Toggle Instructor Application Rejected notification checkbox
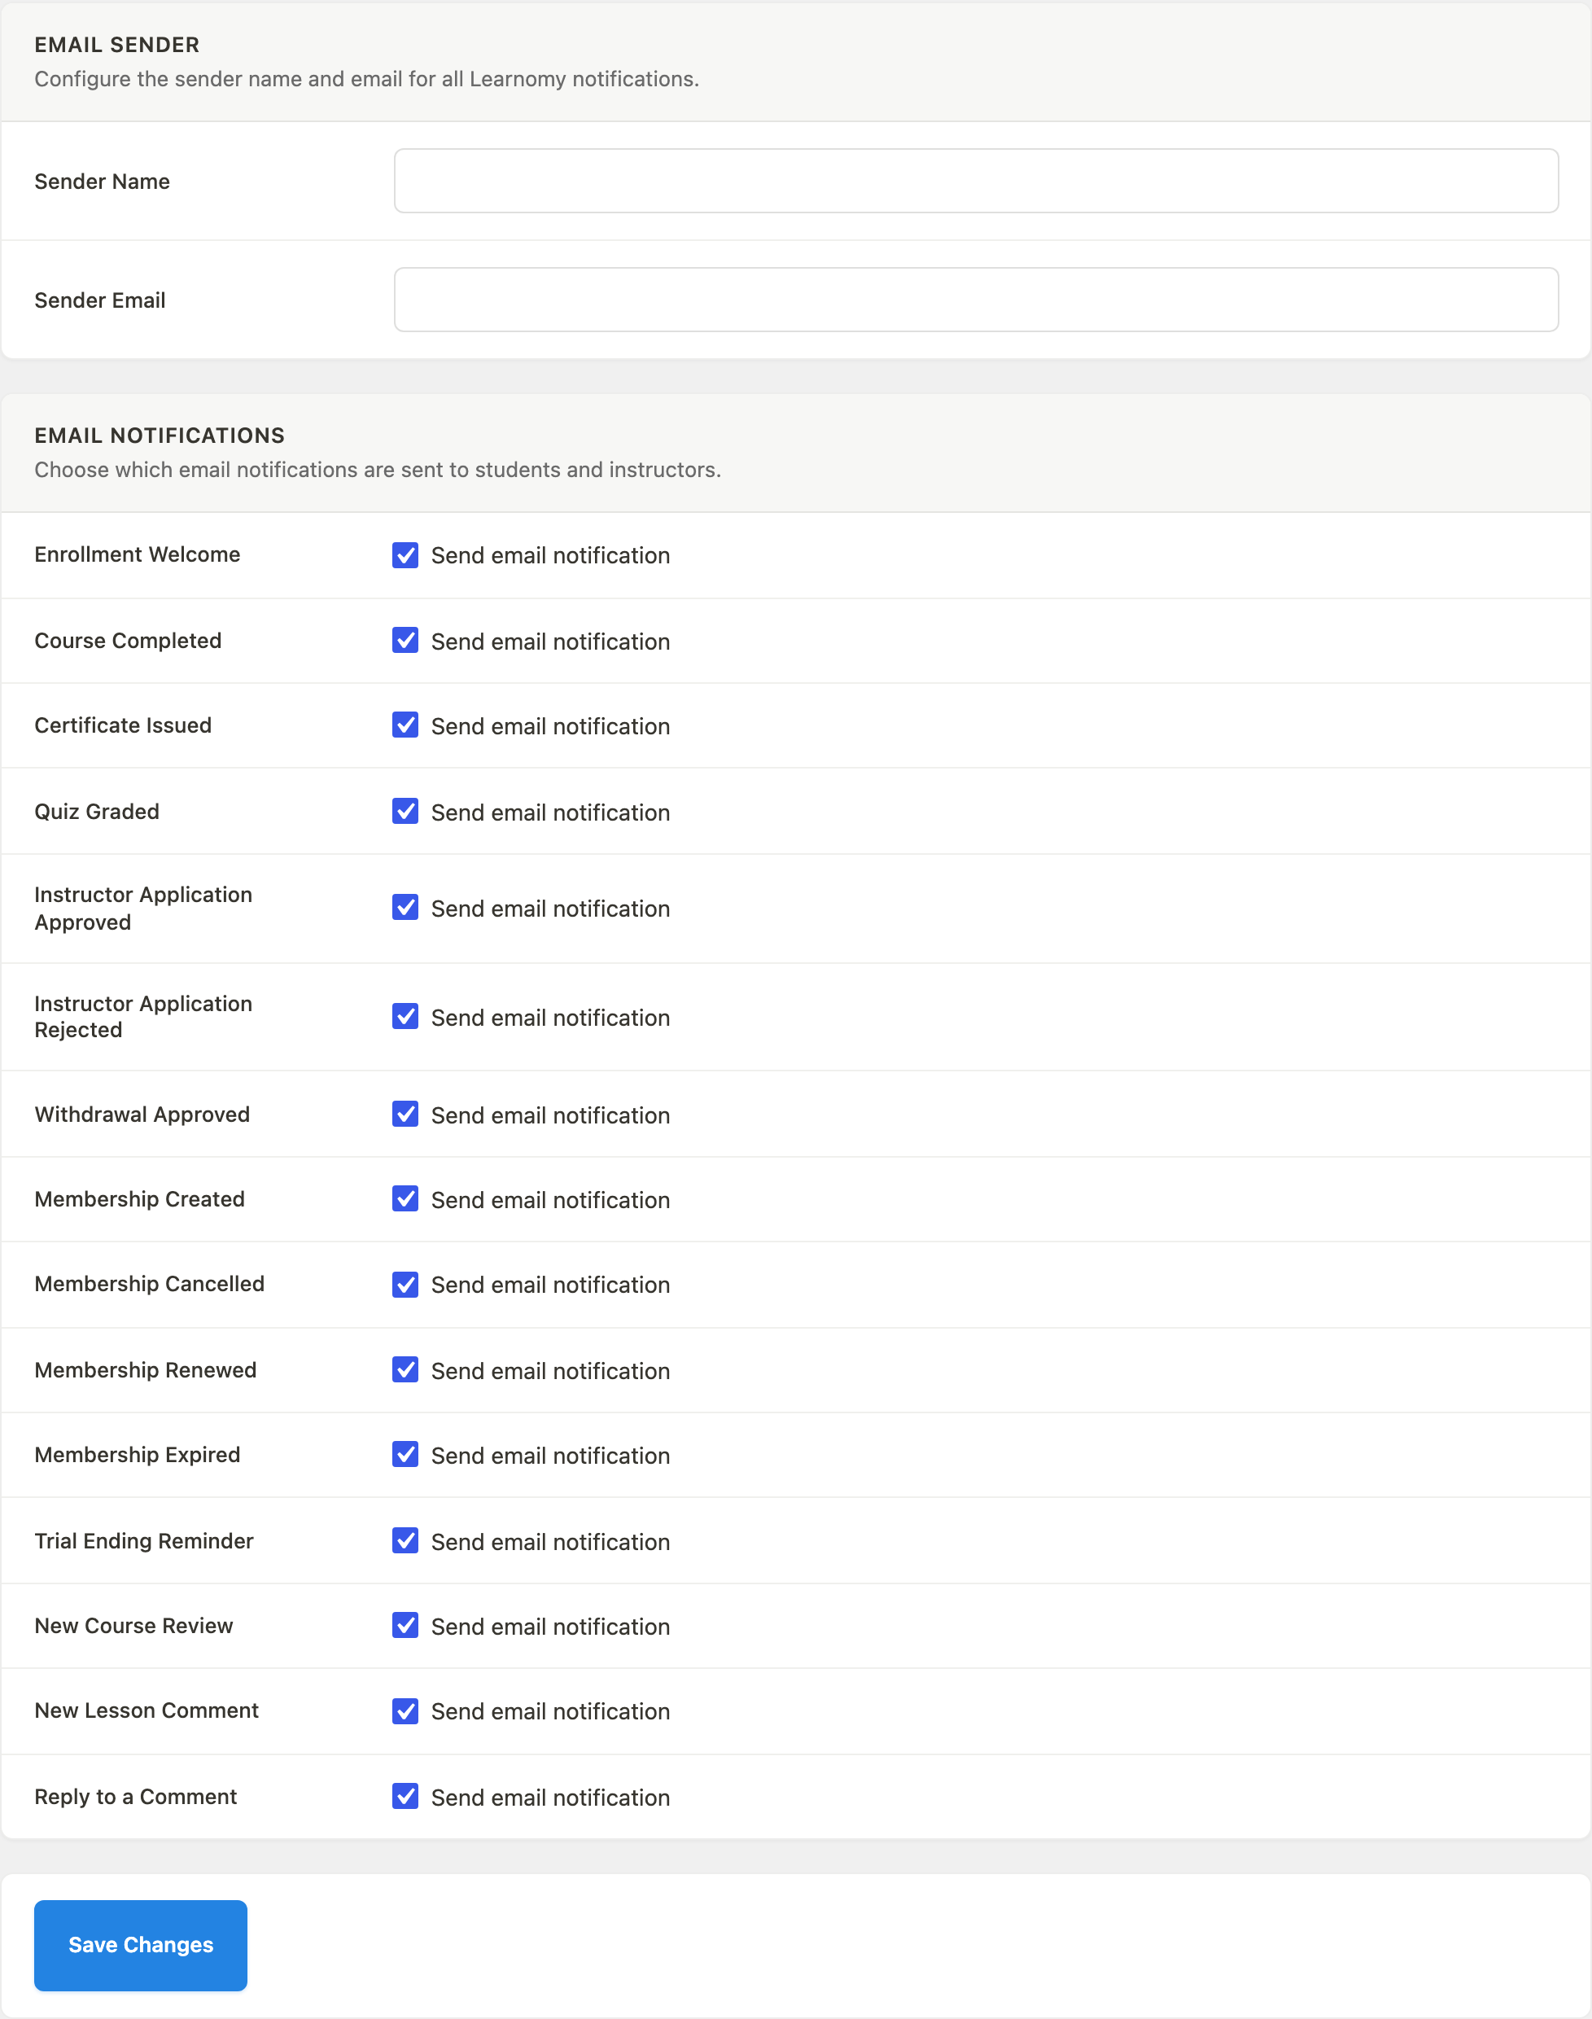1592x2019 pixels. click(405, 1016)
